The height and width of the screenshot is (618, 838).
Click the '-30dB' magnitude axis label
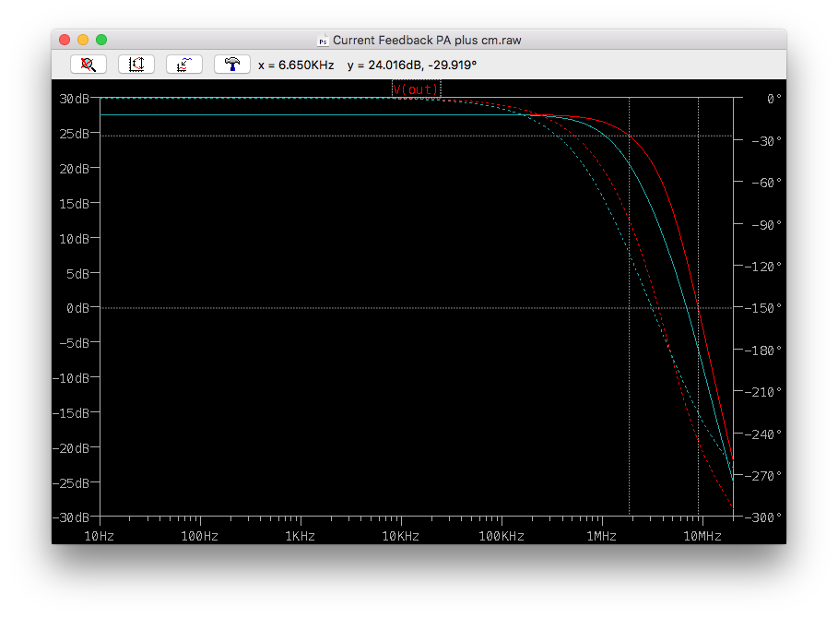coord(71,517)
